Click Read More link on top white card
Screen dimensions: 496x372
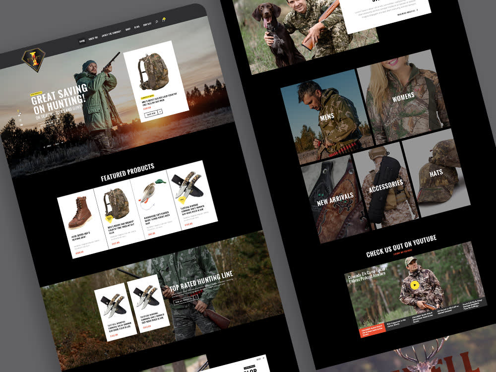click(407, 12)
